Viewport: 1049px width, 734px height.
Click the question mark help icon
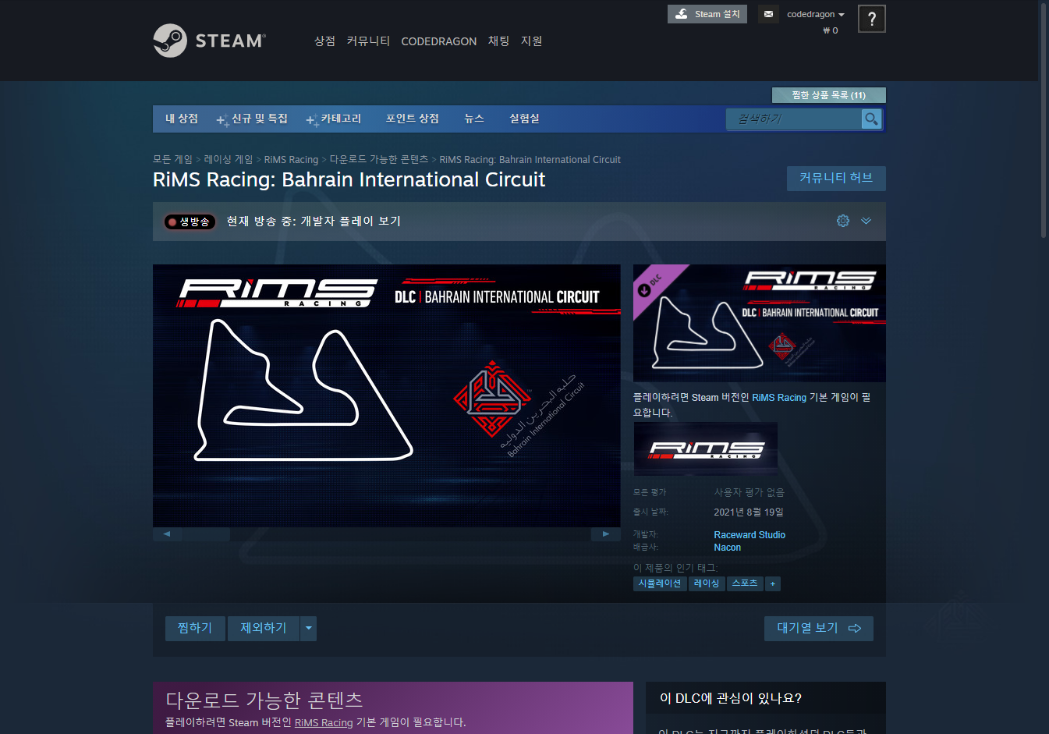click(x=872, y=19)
